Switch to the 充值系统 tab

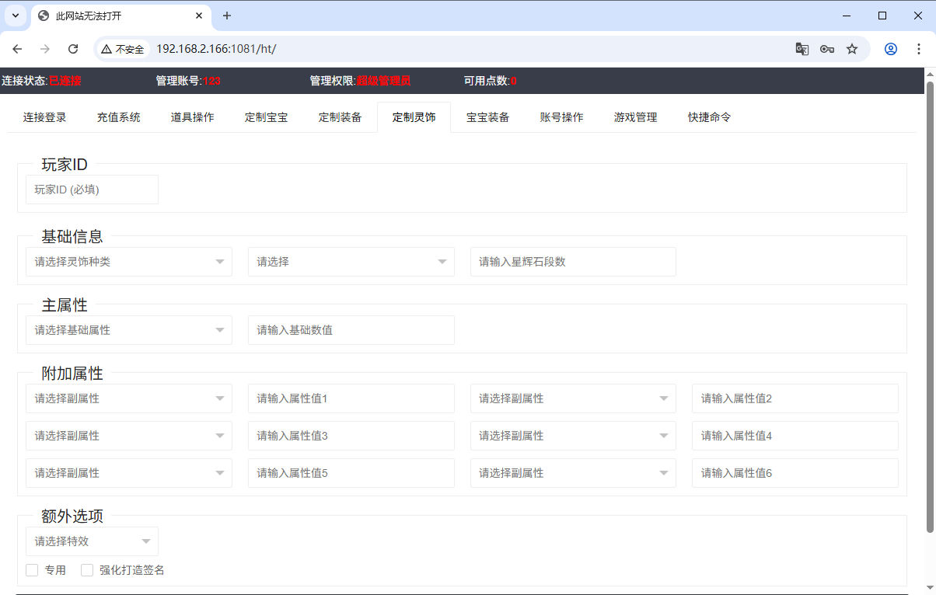[x=118, y=117]
